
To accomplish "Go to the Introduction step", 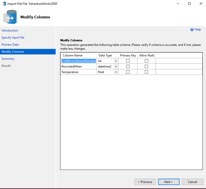I will (x=10, y=30).
